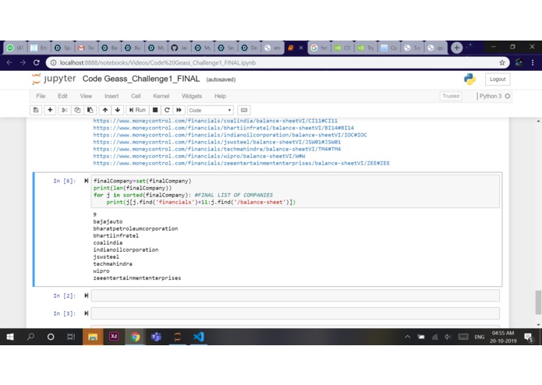Copy selected cells icon
542x385 pixels.
pyautogui.click(x=77, y=110)
